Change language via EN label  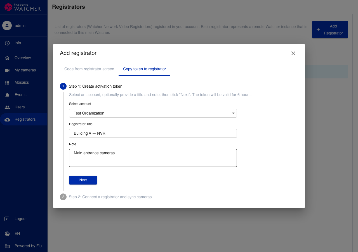click(17, 234)
